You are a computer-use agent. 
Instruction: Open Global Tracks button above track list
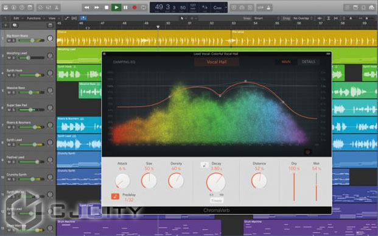point(50,26)
